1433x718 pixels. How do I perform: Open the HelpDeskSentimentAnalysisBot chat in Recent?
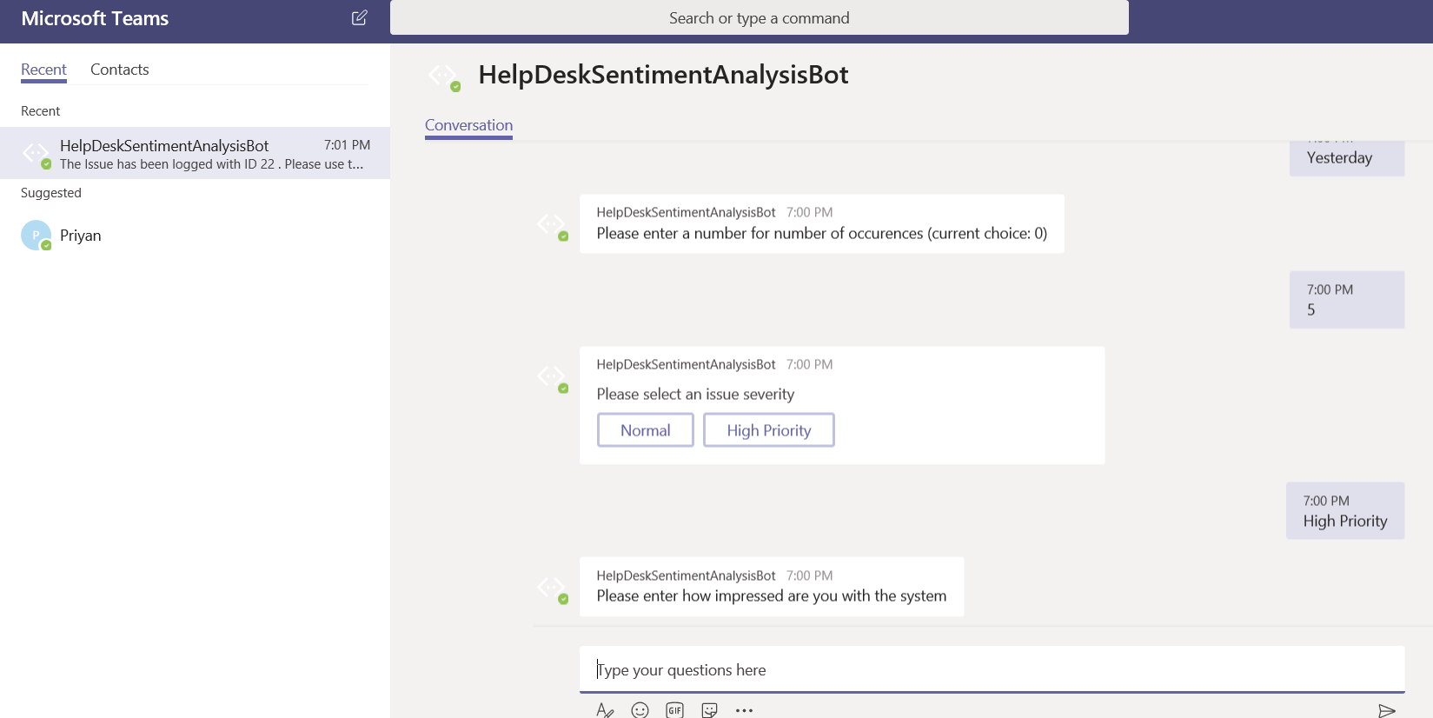(x=195, y=153)
